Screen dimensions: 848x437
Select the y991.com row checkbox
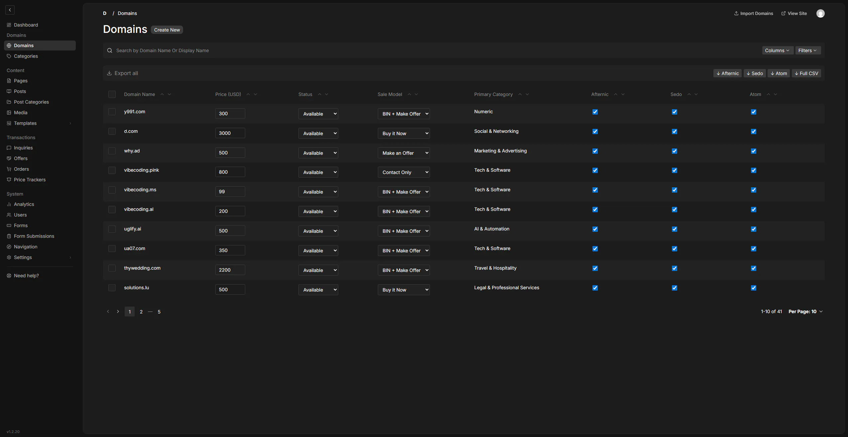click(112, 112)
